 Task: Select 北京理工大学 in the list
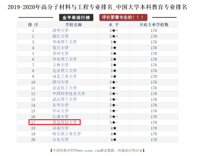coord(65,71)
